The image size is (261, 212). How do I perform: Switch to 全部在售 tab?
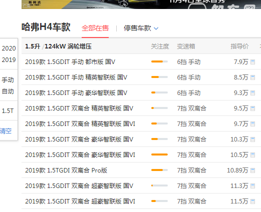(x=95, y=28)
